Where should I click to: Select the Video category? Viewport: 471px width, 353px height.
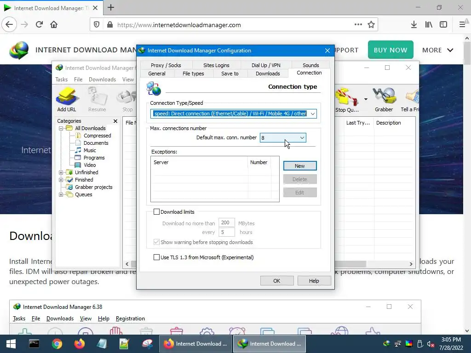point(90,165)
